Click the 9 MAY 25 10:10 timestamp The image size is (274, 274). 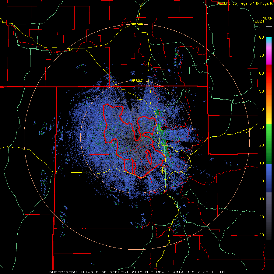[205, 272]
